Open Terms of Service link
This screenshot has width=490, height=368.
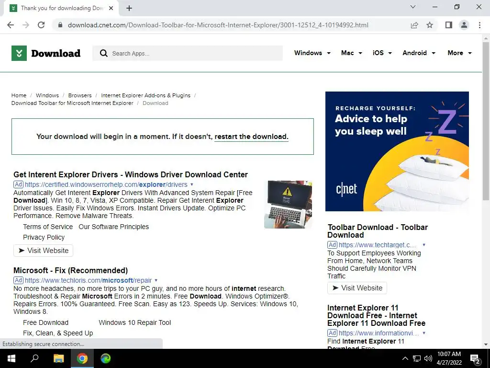[48, 227]
